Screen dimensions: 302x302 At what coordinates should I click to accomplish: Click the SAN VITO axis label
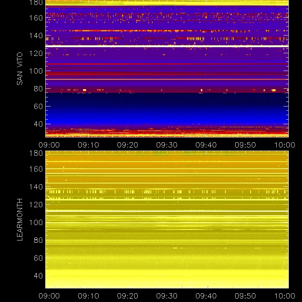pyautogui.click(x=20, y=69)
